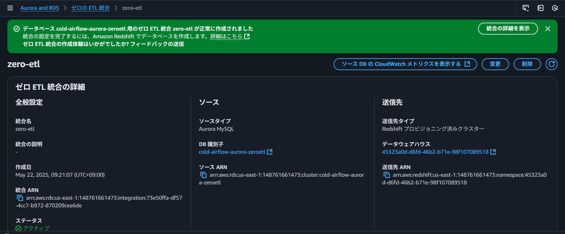
Task: Click the Redshift namespace ARN text
Action: tap(464, 179)
